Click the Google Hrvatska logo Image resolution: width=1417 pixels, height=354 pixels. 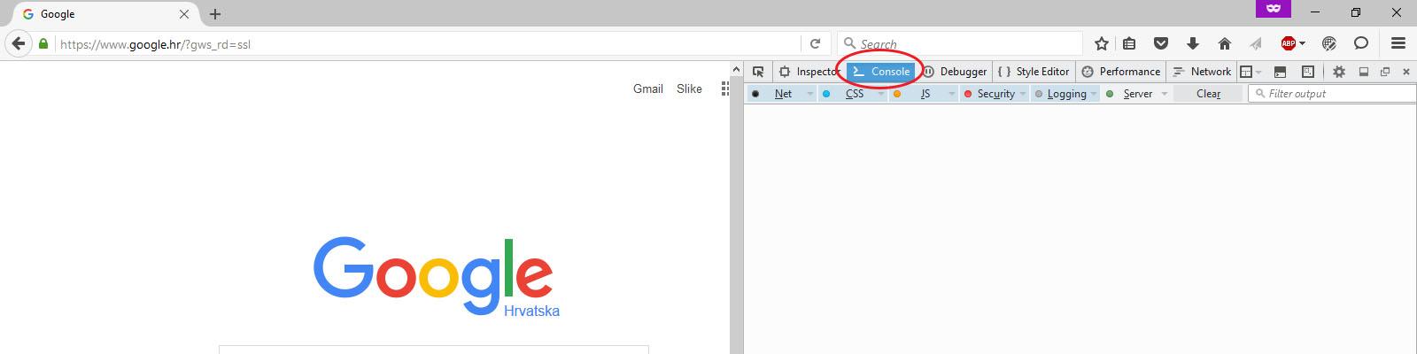pos(435,277)
